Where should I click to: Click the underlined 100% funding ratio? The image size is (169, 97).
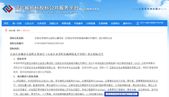click(95, 68)
